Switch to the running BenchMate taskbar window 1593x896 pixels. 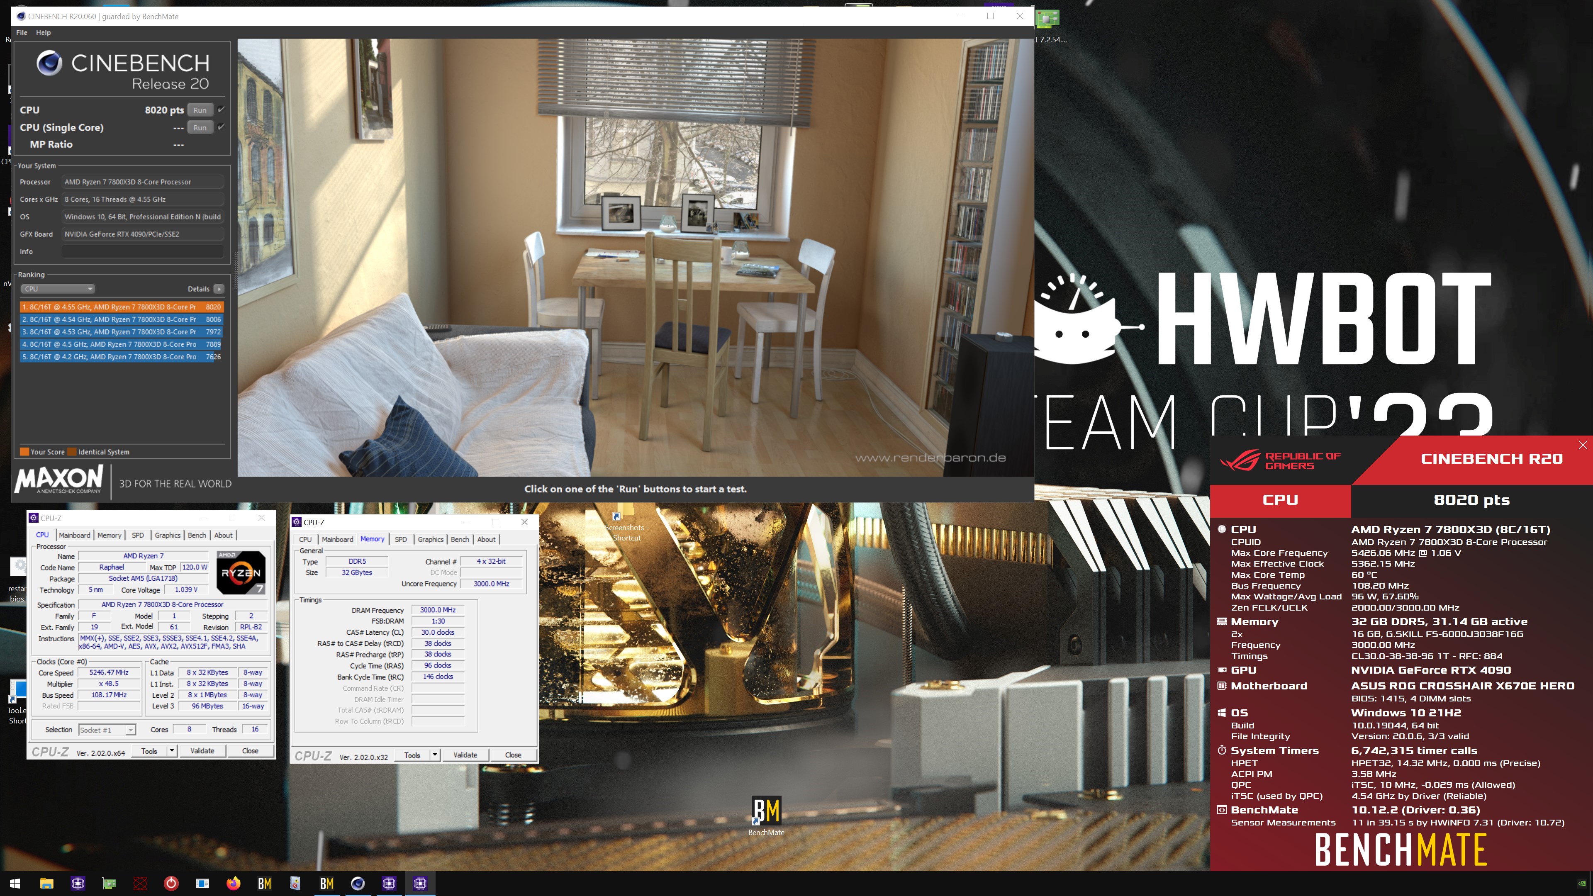(326, 883)
